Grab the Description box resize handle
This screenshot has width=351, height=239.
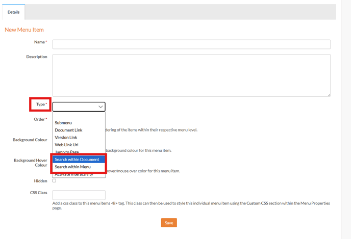329,95
